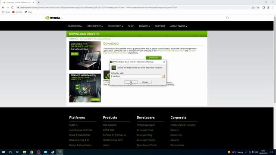Open the INDUSTRIES dropdown menu
276x155 pixels.
coord(116,26)
